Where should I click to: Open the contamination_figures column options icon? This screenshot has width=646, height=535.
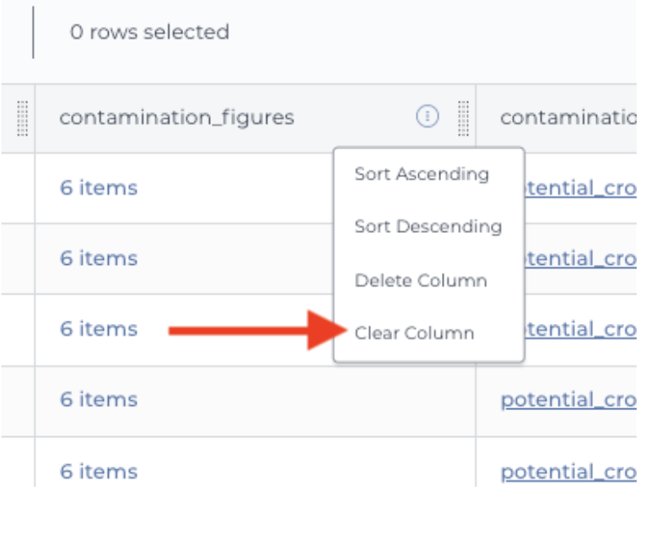tap(428, 116)
